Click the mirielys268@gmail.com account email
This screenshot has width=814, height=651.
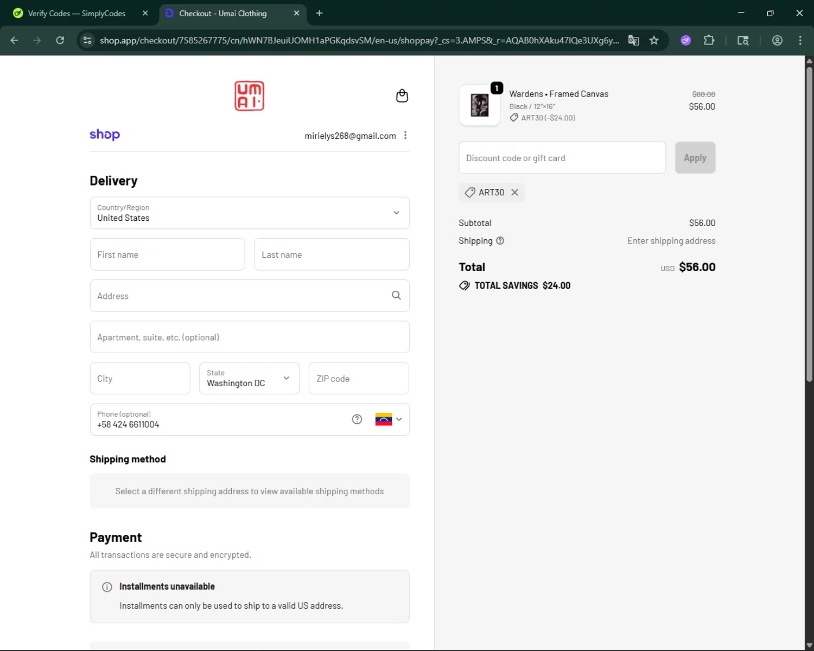[350, 136]
